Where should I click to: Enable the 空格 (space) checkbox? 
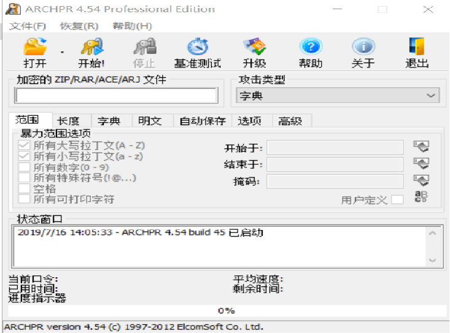click(24, 188)
